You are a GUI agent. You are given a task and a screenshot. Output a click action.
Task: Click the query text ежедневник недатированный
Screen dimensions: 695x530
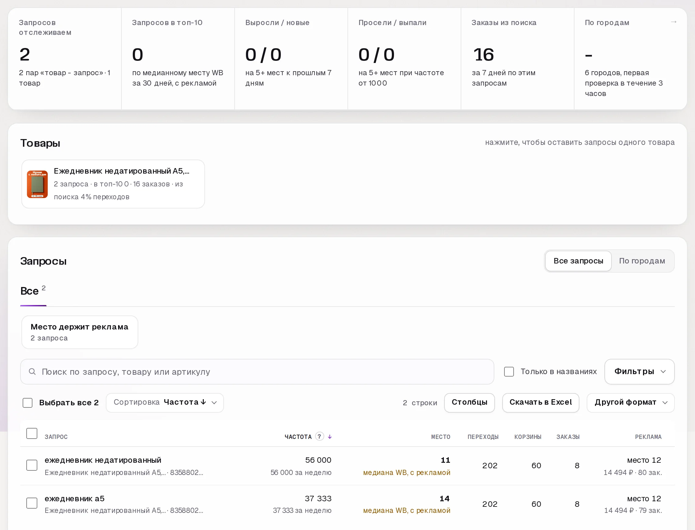pos(103,460)
